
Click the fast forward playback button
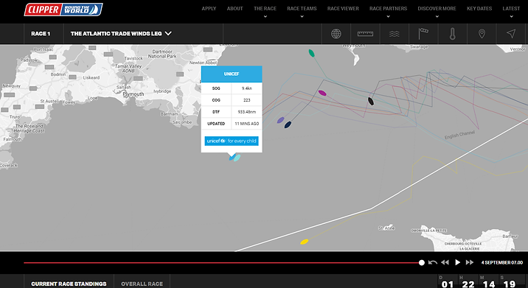tap(470, 262)
